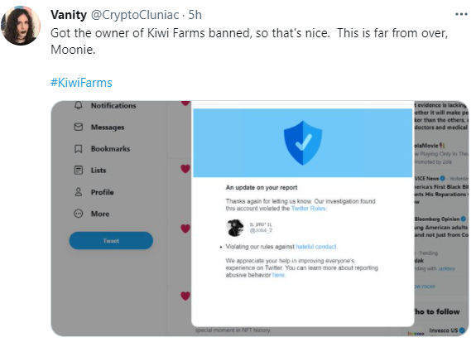476x342 pixels.
Task: Click the reported account's avatar
Action: click(x=235, y=228)
